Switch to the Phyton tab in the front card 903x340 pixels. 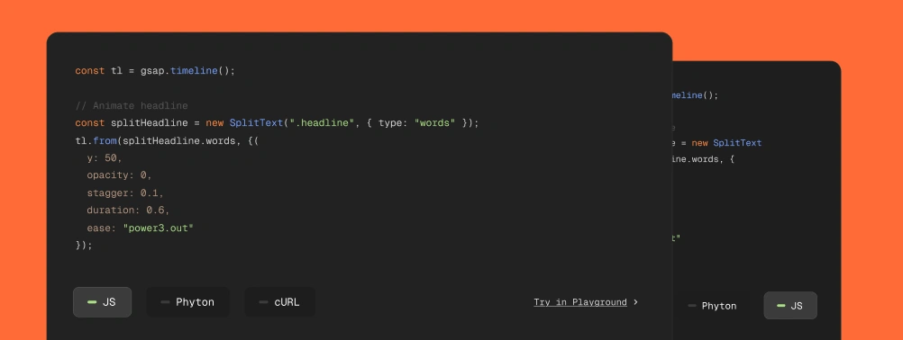(x=187, y=302)
